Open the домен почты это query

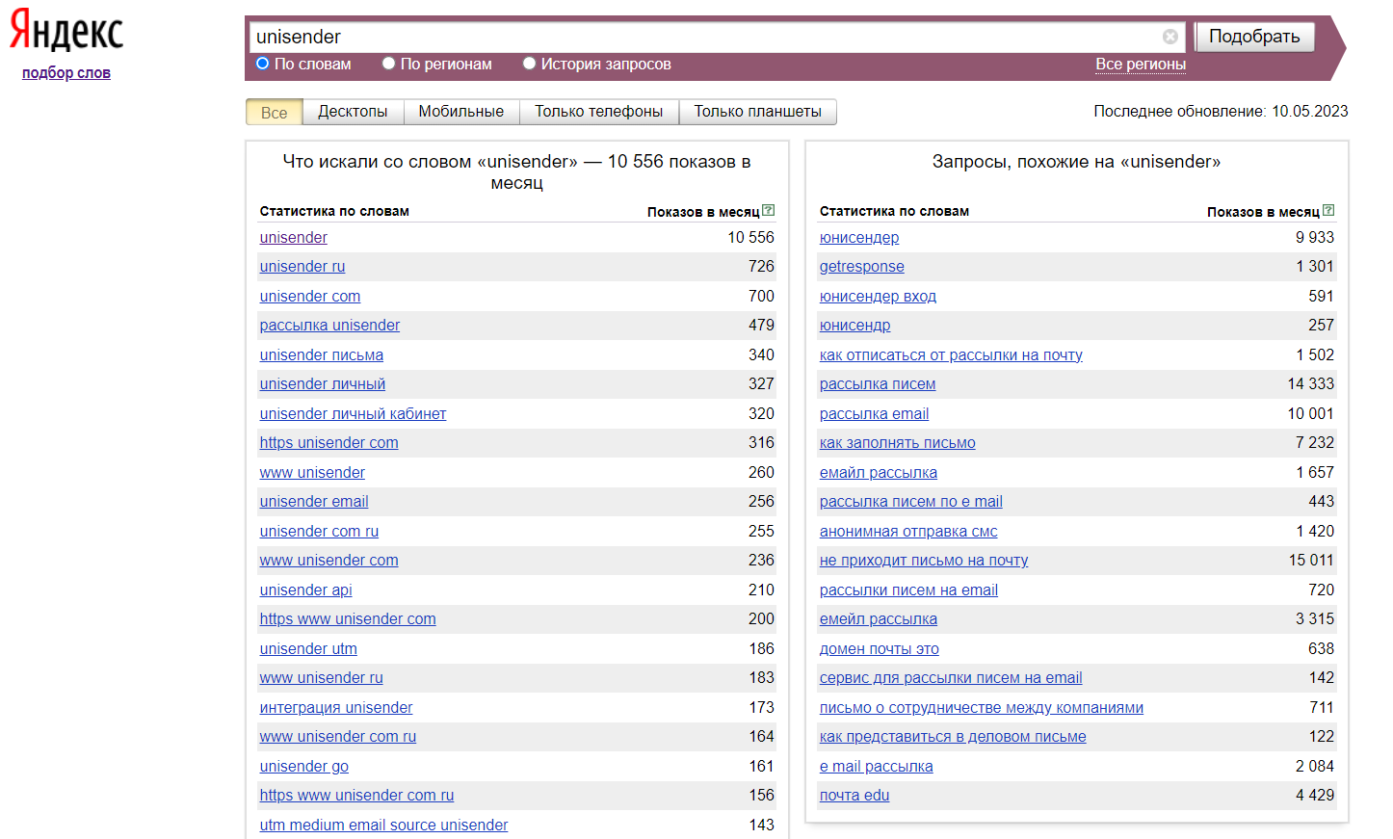(x=880, y=649)
